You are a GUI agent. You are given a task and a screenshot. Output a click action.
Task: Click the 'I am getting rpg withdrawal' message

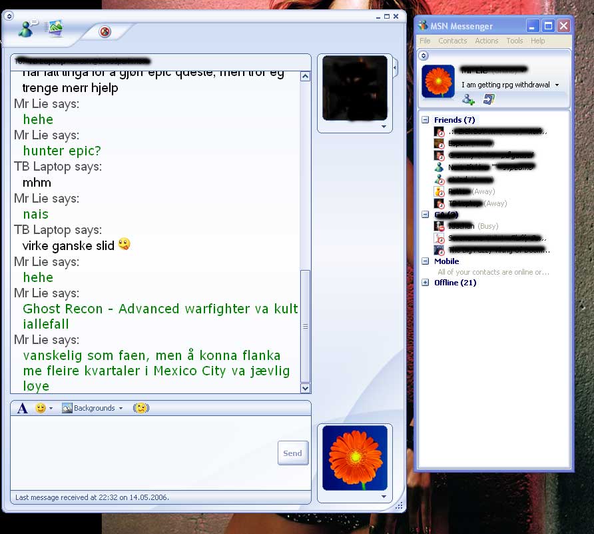pos(505,85)
